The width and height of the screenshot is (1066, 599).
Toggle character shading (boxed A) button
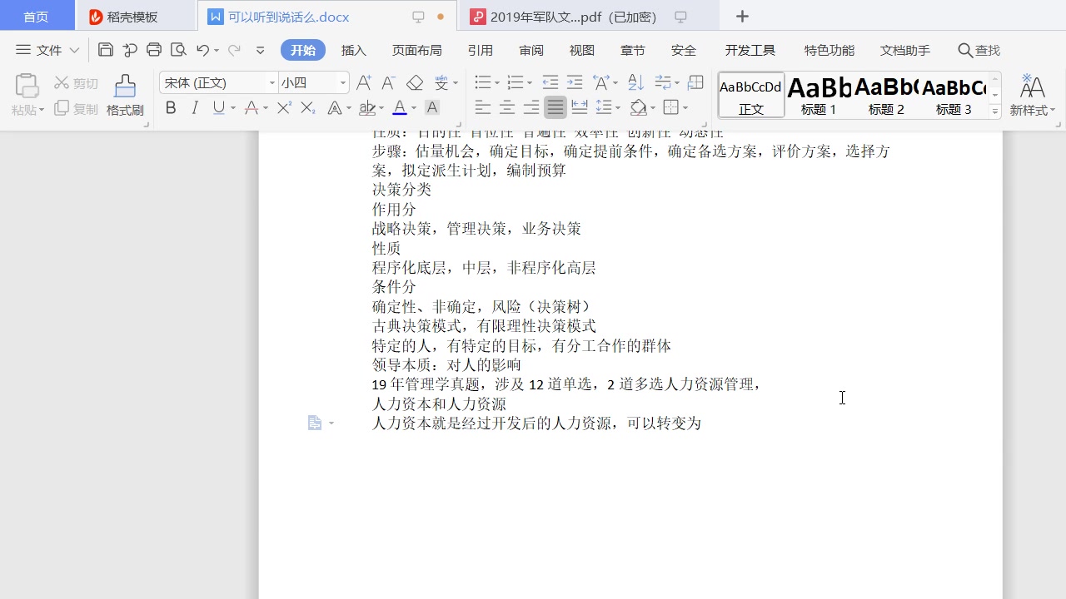pos(431,107)
